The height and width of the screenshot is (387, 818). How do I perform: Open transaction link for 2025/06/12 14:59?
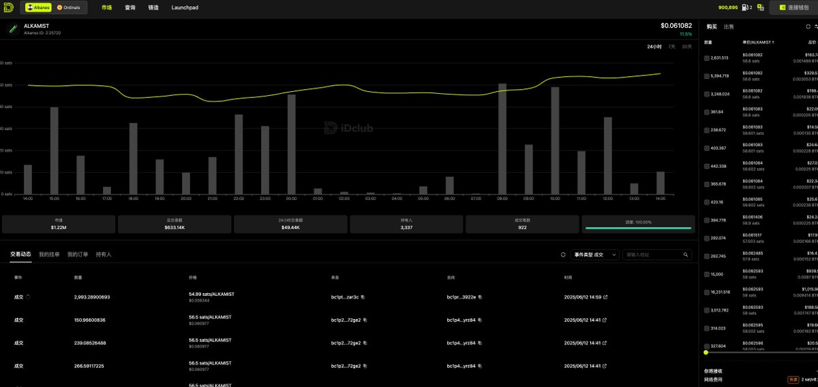pos(605,297)
